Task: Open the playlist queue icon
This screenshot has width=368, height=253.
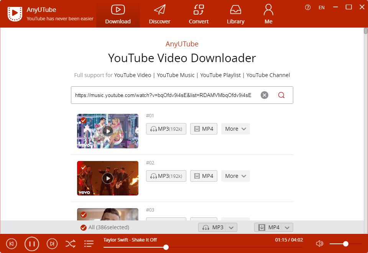Action: pos(89,244)
